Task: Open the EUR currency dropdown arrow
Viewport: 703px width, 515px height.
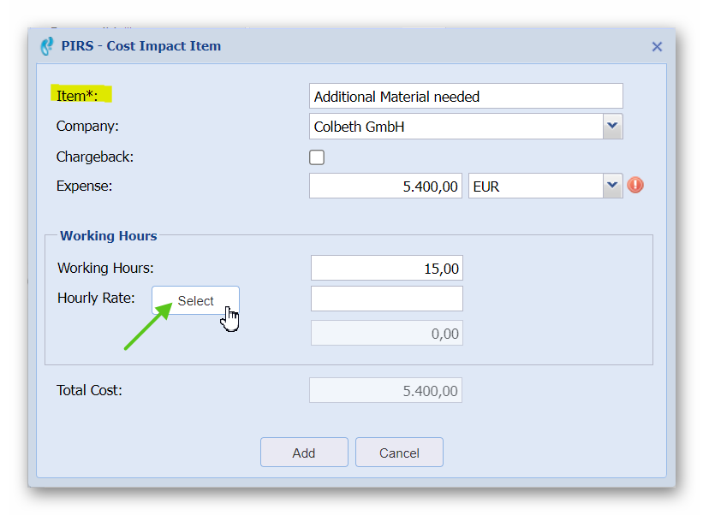Action: point(612,186)
